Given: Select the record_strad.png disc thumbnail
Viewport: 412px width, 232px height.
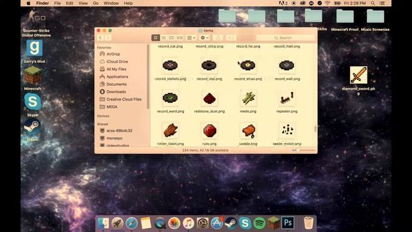Looking at the screenshot, I should coord(248,65).
